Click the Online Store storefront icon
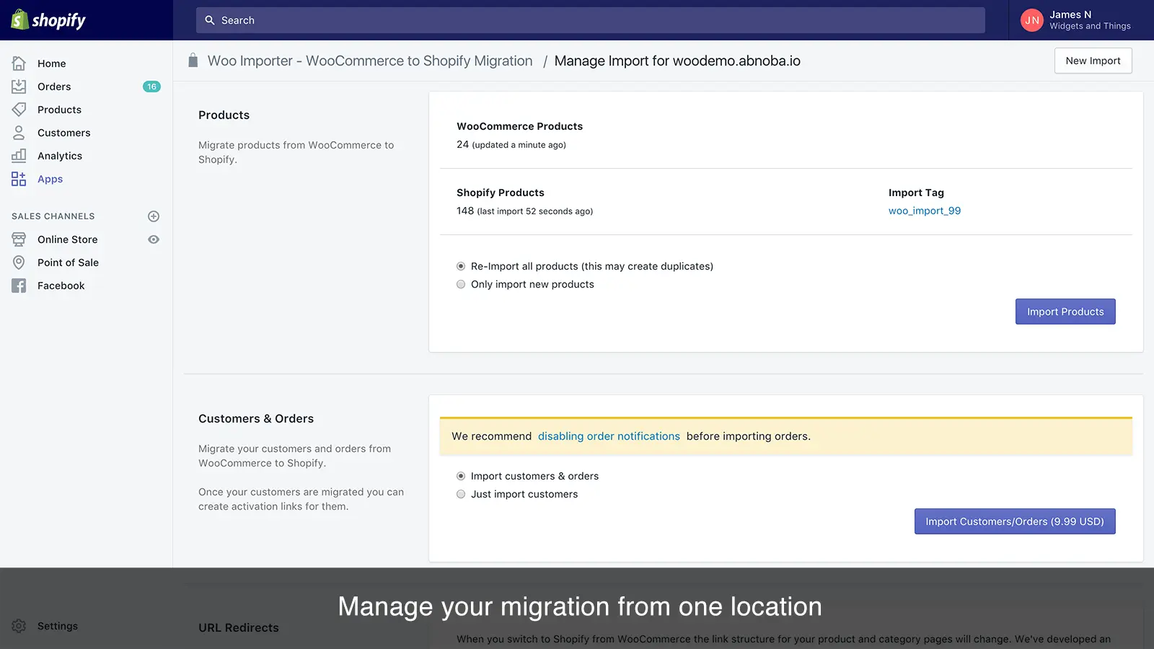1154x649 pixels. (x=19, y=239)
